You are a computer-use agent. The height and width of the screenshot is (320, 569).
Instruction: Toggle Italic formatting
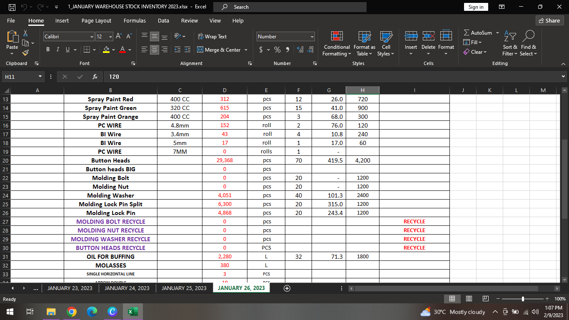click(x=58, y=50)
